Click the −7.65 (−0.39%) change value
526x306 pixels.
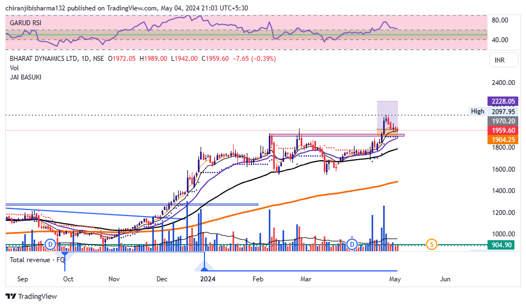tap(254, 59)
